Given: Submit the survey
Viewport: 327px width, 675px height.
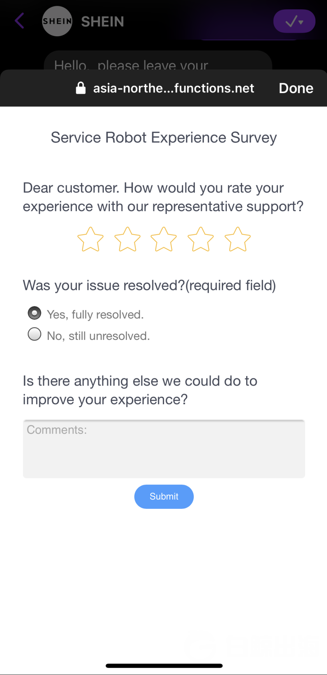Looking at the screenshot, I should 164,497.
